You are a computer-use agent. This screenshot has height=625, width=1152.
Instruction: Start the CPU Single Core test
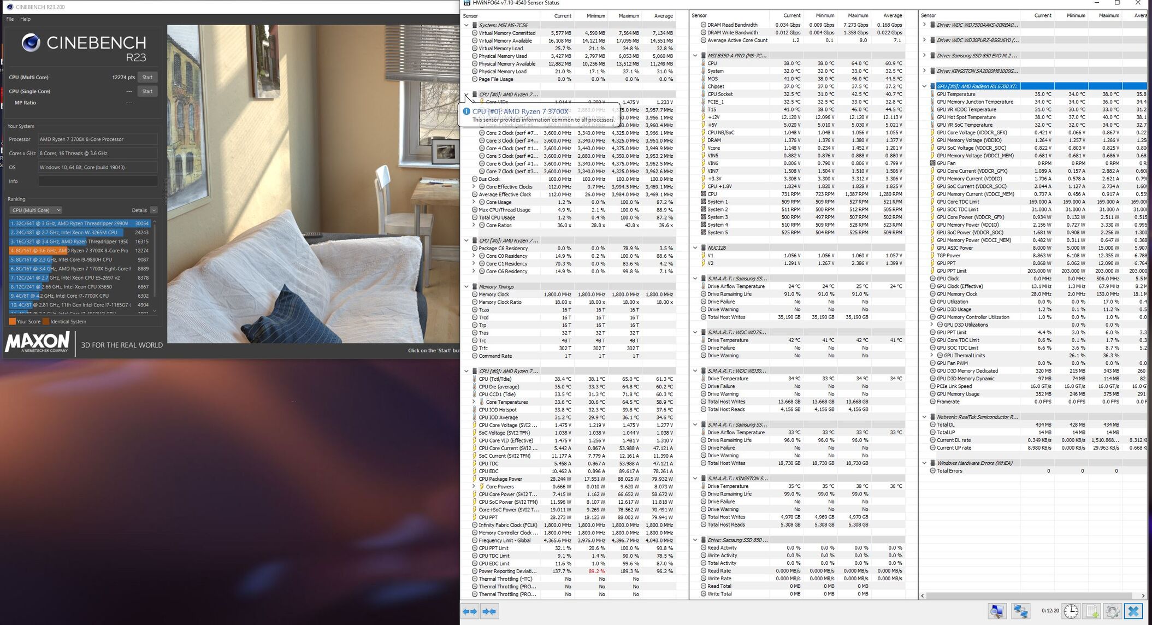tap(147, 92)
